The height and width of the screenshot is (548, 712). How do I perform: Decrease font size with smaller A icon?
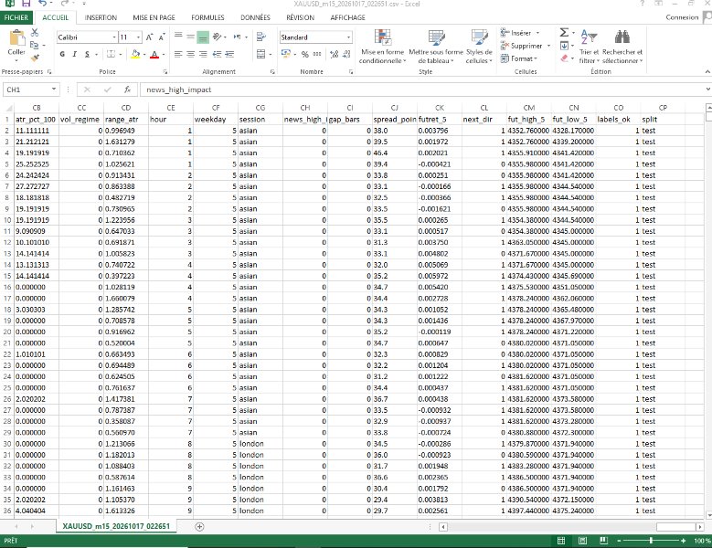tap(162, 37)
